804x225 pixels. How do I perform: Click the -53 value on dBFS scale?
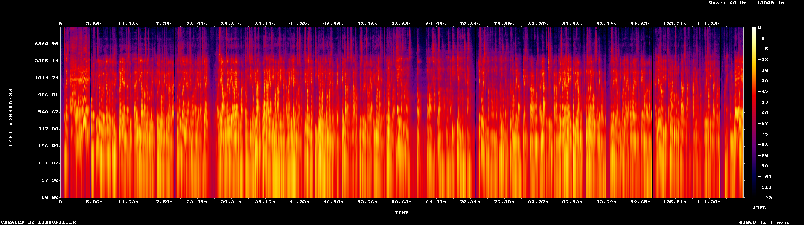point(763,102)
